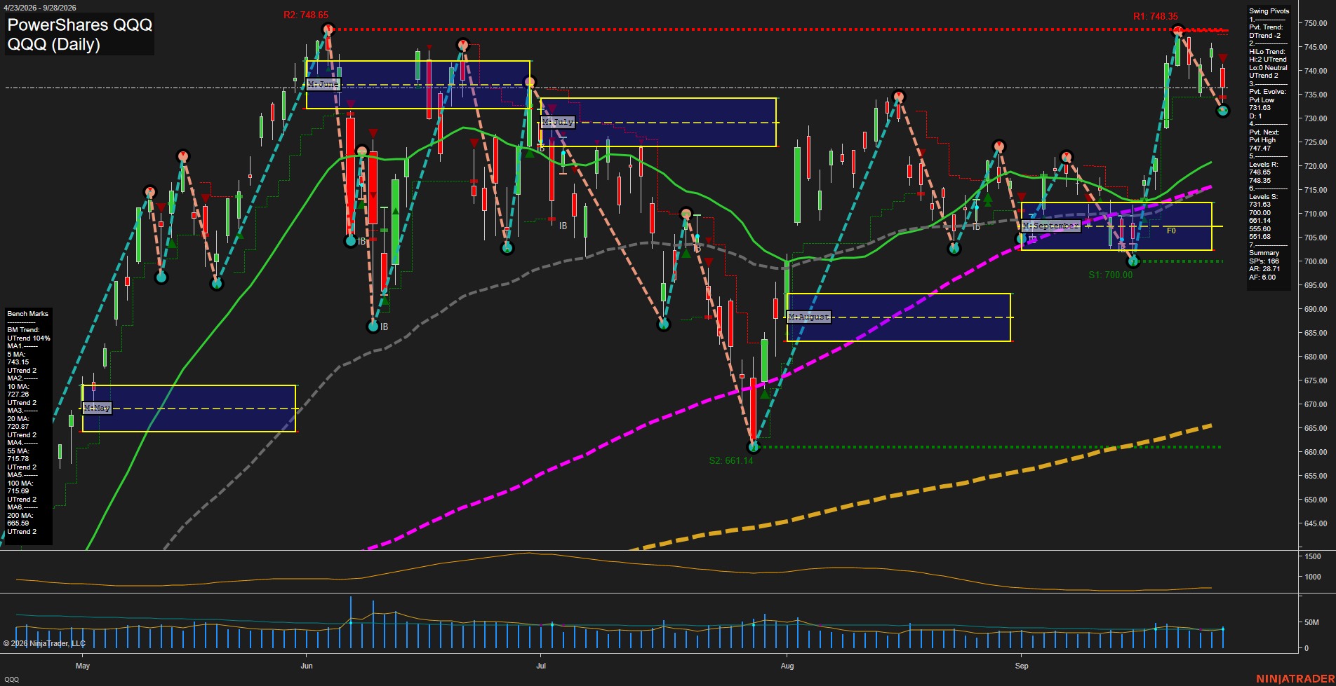1336x686 pixels.
Task: Click the 4/23/2026 - 9/28/2026 date range
Action: pos(39,7)
